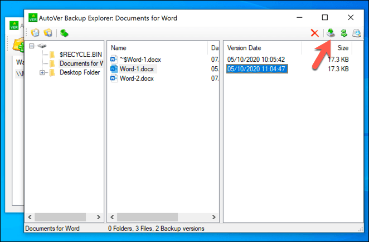Select the Documents for Word folder in tree
Image resolution: width=369 pixels, height=242 pixels.
coord(81,63)
